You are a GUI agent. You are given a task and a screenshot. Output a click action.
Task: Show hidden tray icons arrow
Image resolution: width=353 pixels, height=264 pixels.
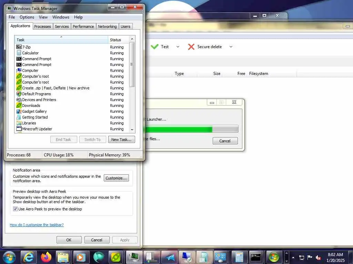click(293, 257)
